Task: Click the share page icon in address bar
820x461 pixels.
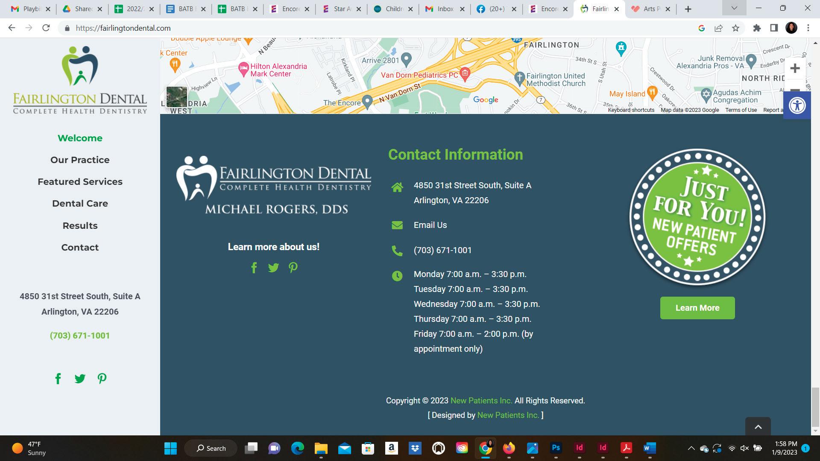Action: (718, 28)
